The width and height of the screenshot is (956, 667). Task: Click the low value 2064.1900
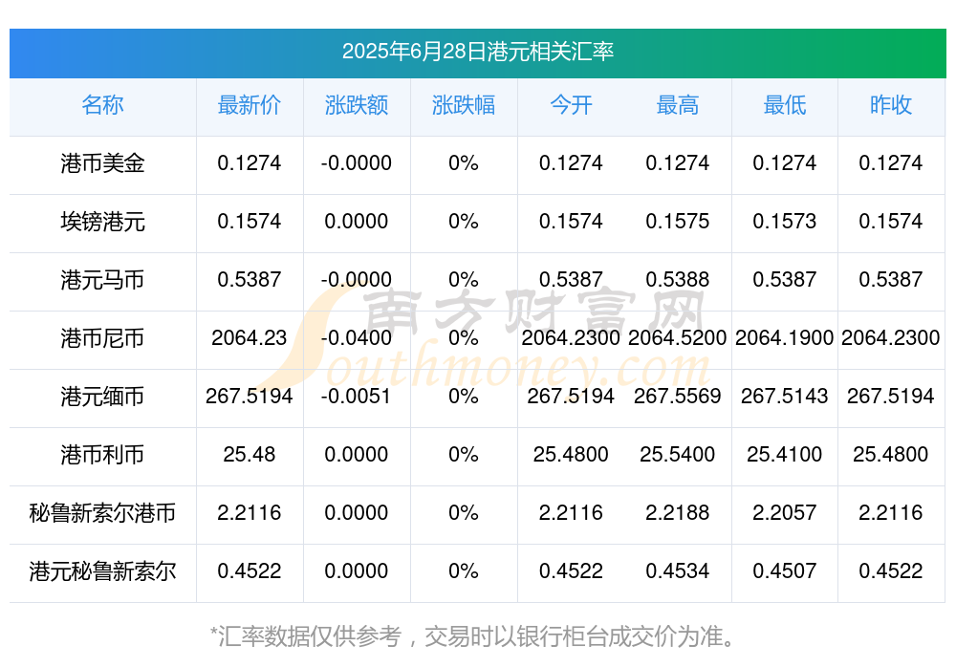785,337
